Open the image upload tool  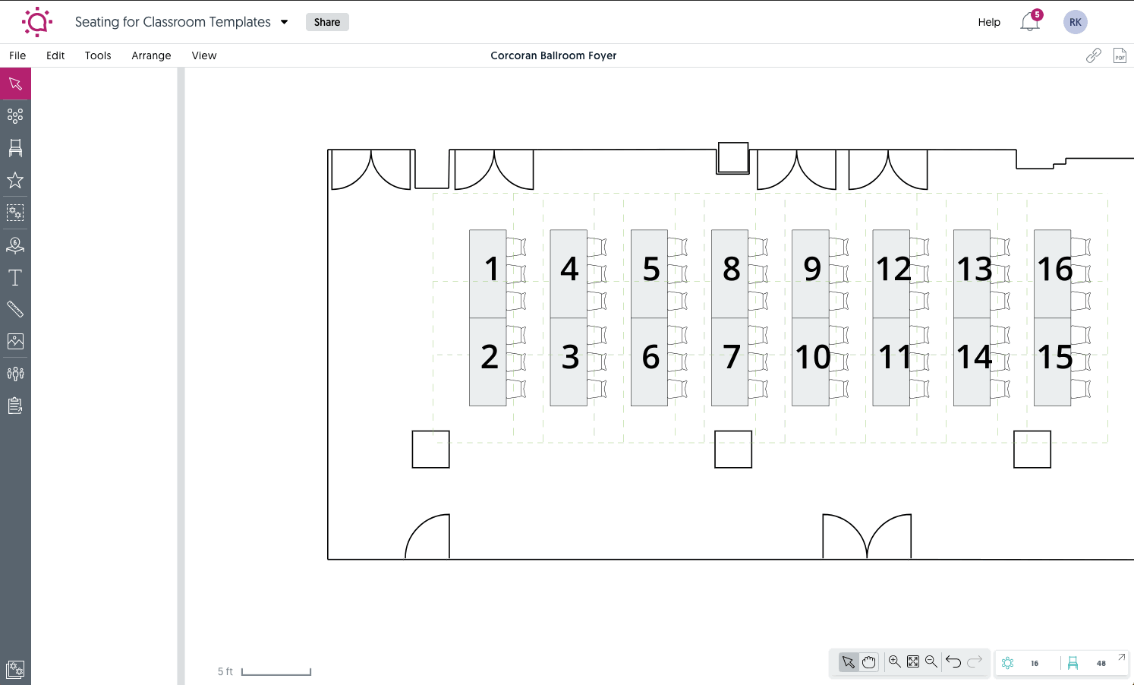[x=15, y=341]
